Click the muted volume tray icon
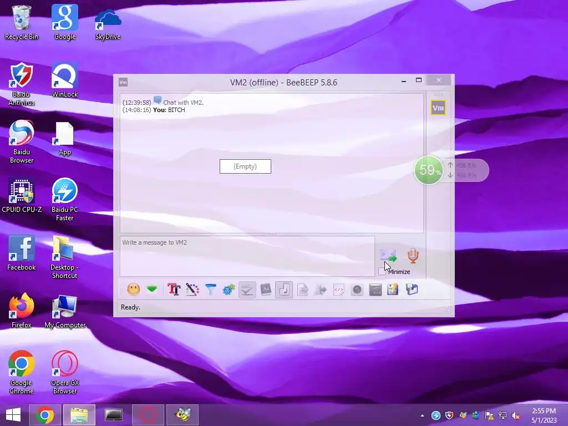Screen dimensions: 568x426 click(516, 415)
